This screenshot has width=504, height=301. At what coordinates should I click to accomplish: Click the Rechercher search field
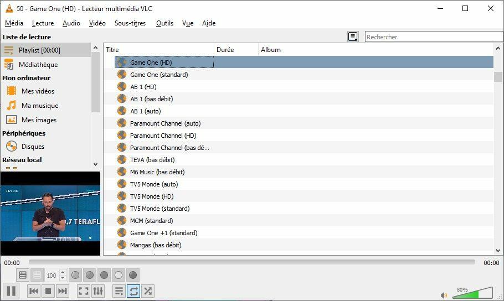[434, 37]
